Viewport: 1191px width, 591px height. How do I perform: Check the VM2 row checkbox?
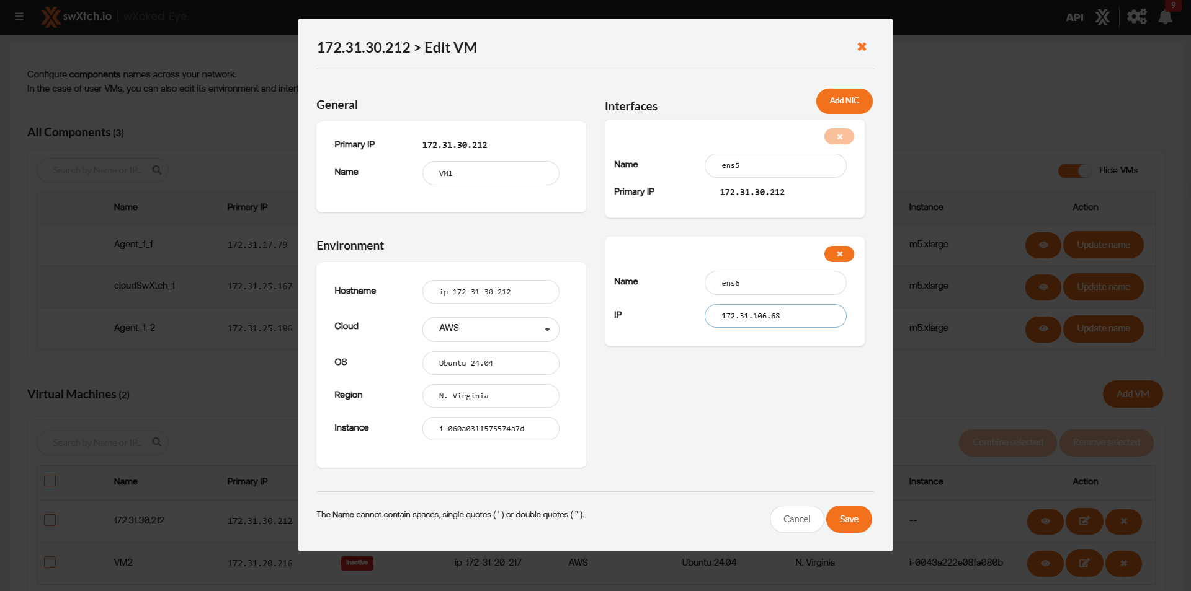coord(50,563)
